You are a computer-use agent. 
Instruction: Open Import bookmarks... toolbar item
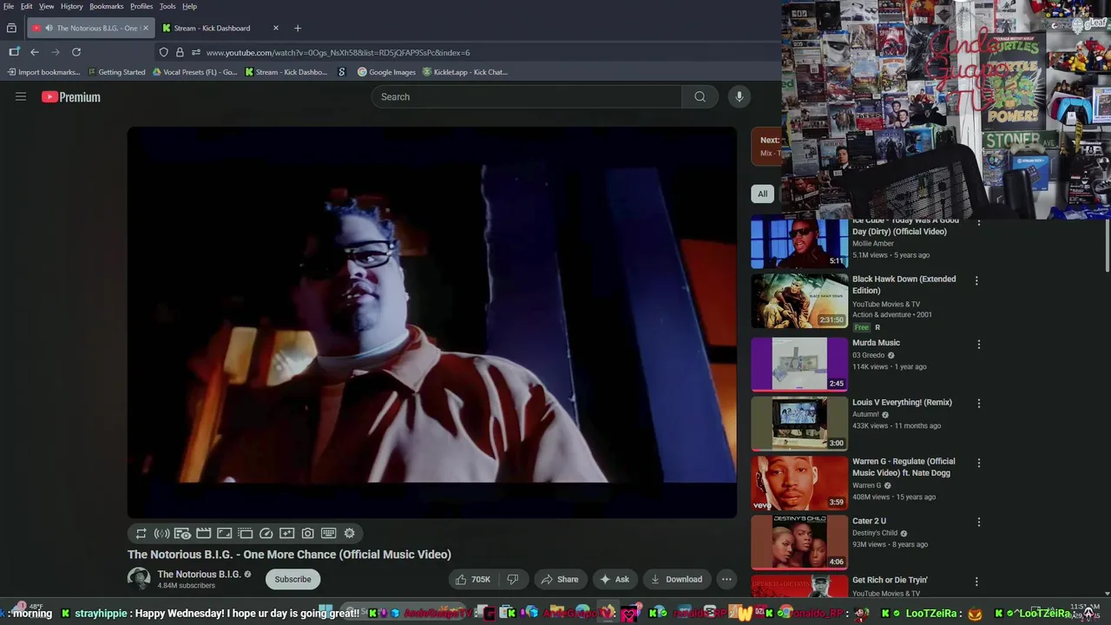coord(43,72)
